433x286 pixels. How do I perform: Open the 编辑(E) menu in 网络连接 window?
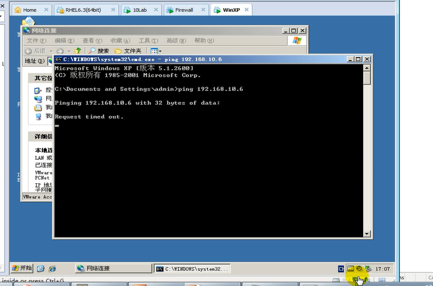click(64, 41)
